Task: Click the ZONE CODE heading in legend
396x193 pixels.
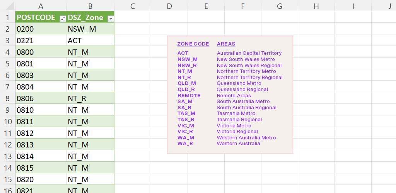Action: tap(193, 44)
